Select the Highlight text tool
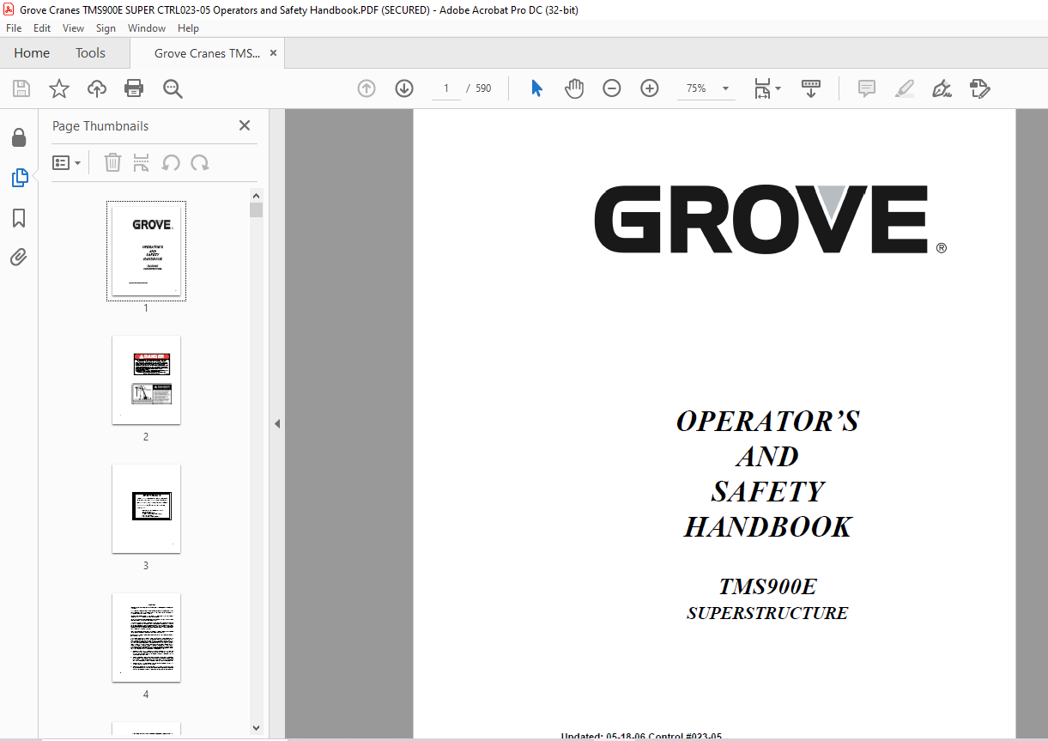The image size is (1048, 741). 905,88
